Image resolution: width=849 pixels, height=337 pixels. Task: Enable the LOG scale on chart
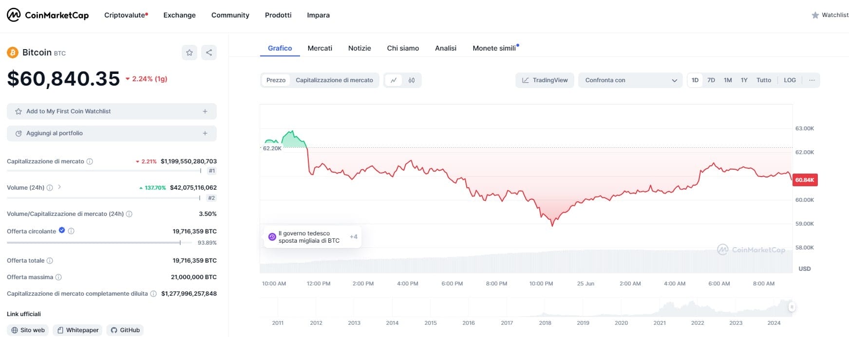[790, 80]
